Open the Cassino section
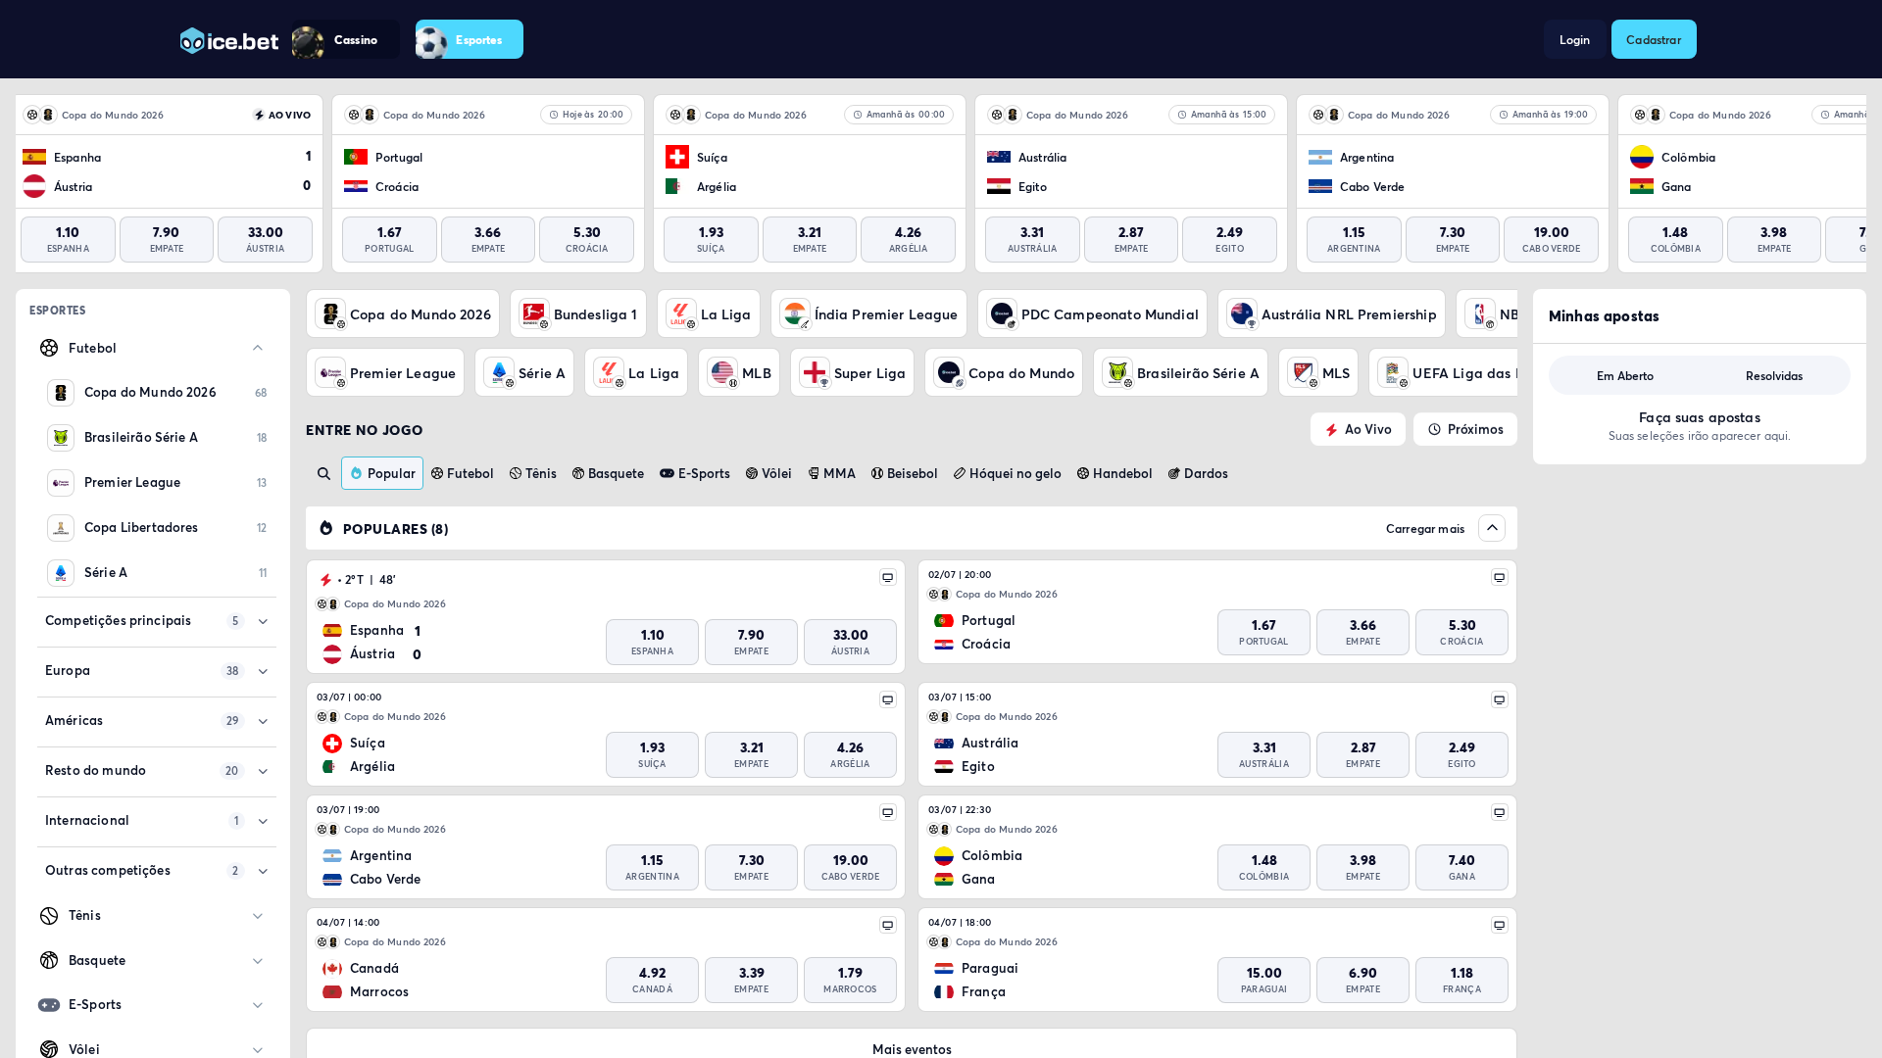Image resolution: width=1882 pixels, height=1058 pixels. tap(345, 39)
